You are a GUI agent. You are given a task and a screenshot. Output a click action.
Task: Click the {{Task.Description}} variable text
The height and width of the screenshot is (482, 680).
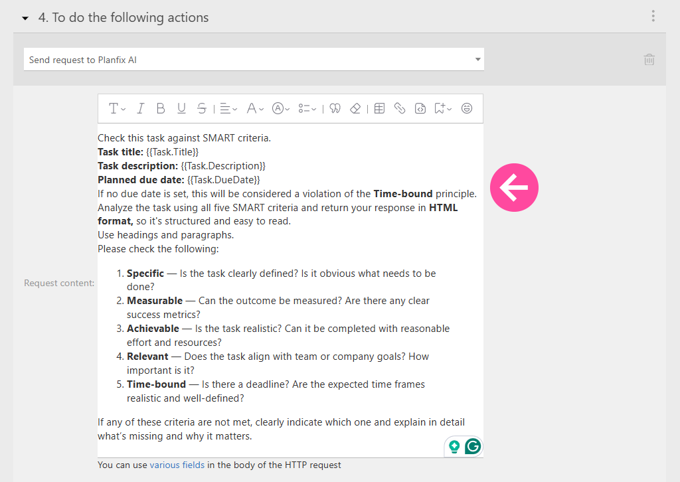pyautogui.click(x=223, y=166)
